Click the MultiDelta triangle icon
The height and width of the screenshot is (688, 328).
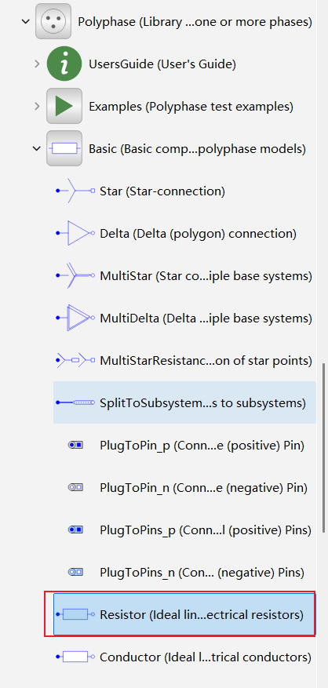(x=75, y=318)
